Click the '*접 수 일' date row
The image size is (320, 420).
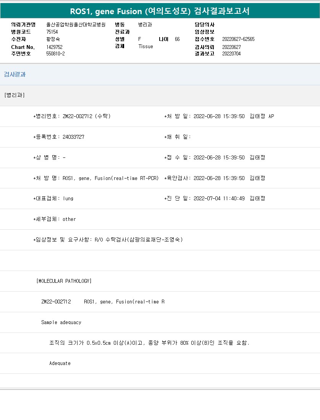(215, 157)
